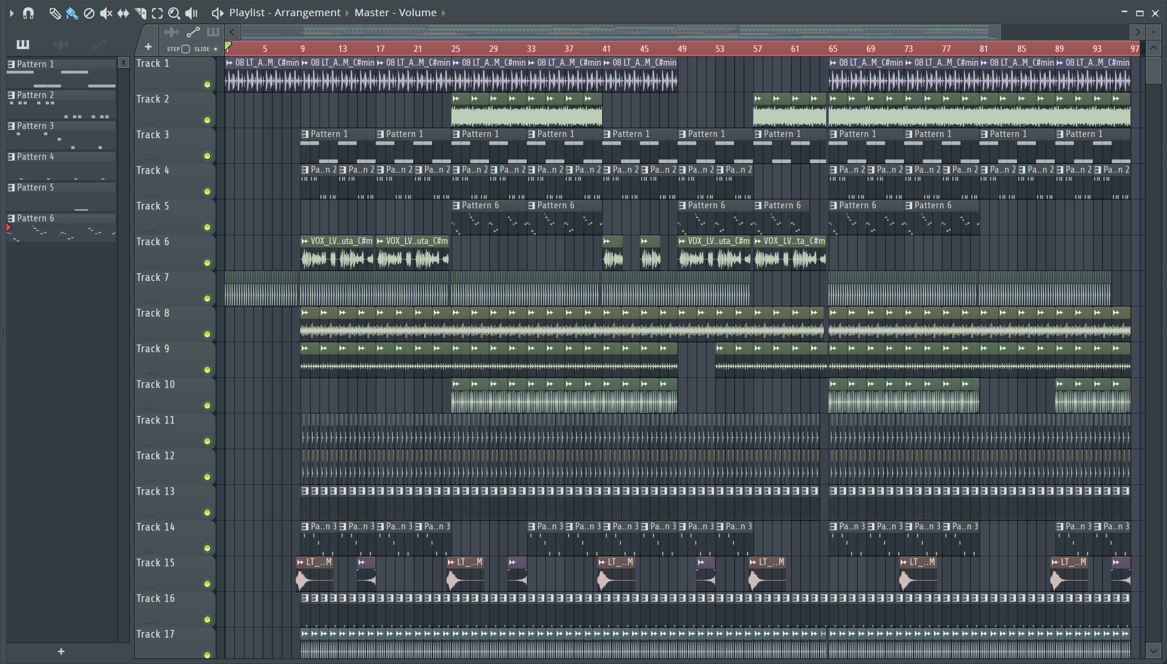
Task: Open the playlist options menu arrow
Action: coord(12,13)
